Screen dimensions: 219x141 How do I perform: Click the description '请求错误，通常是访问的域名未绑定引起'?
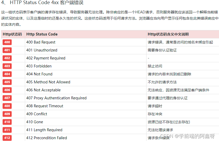point(180,42)
